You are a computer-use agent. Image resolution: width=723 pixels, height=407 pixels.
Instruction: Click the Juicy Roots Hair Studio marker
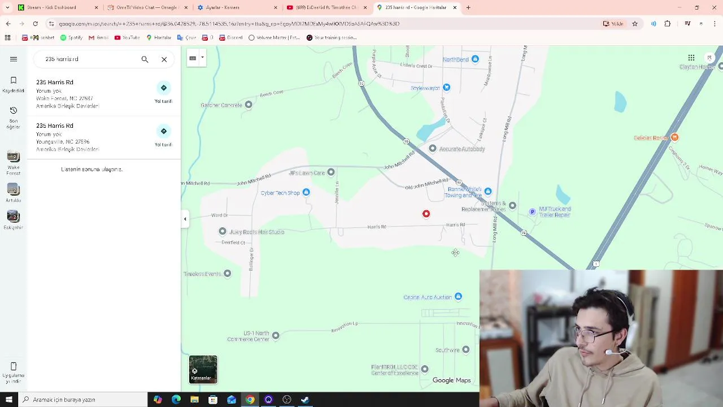[223, 231]
